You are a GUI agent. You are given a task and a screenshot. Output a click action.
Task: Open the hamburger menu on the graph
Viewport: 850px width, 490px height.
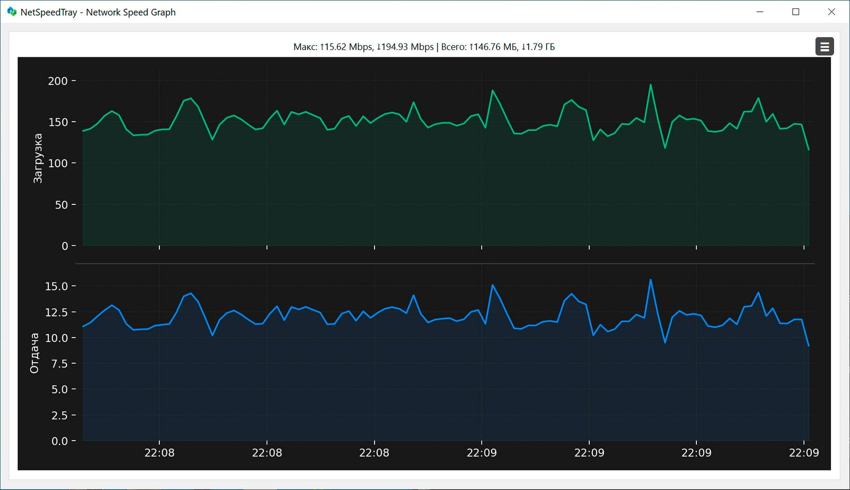click(824, 47)
